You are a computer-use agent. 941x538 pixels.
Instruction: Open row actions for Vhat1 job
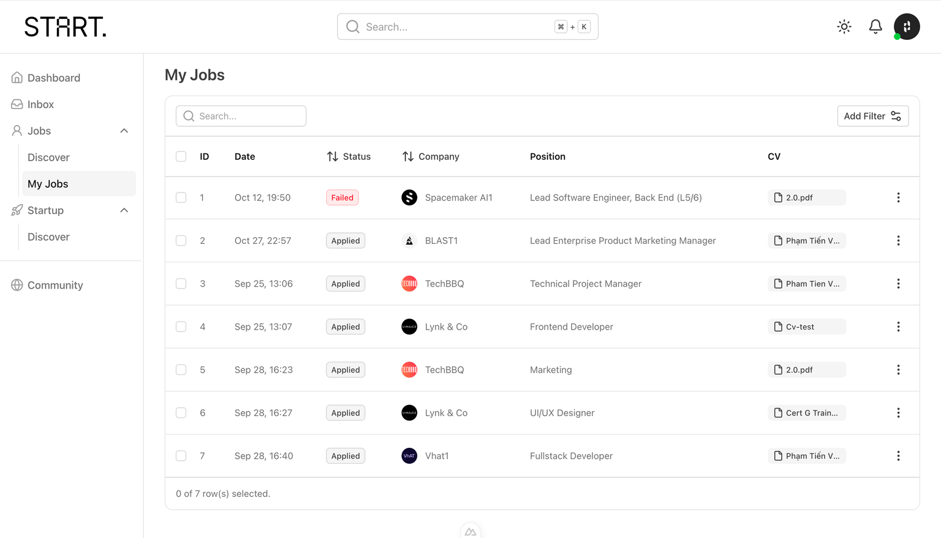pos(898,456)
